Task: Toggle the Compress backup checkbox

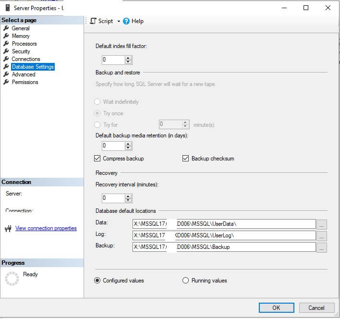Action: pos(97,159)
